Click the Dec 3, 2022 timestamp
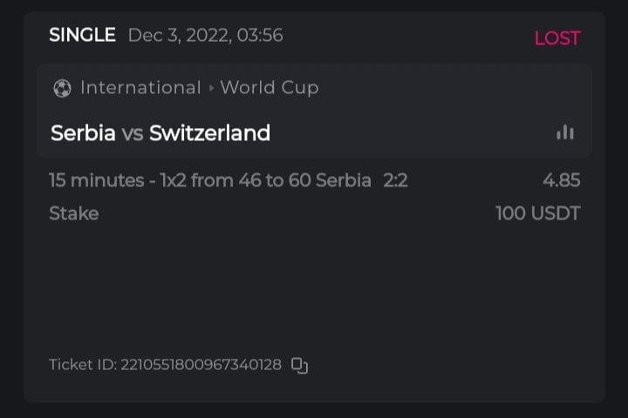The height and width of the screenshot is (418, 628). (x=205, y=36)
